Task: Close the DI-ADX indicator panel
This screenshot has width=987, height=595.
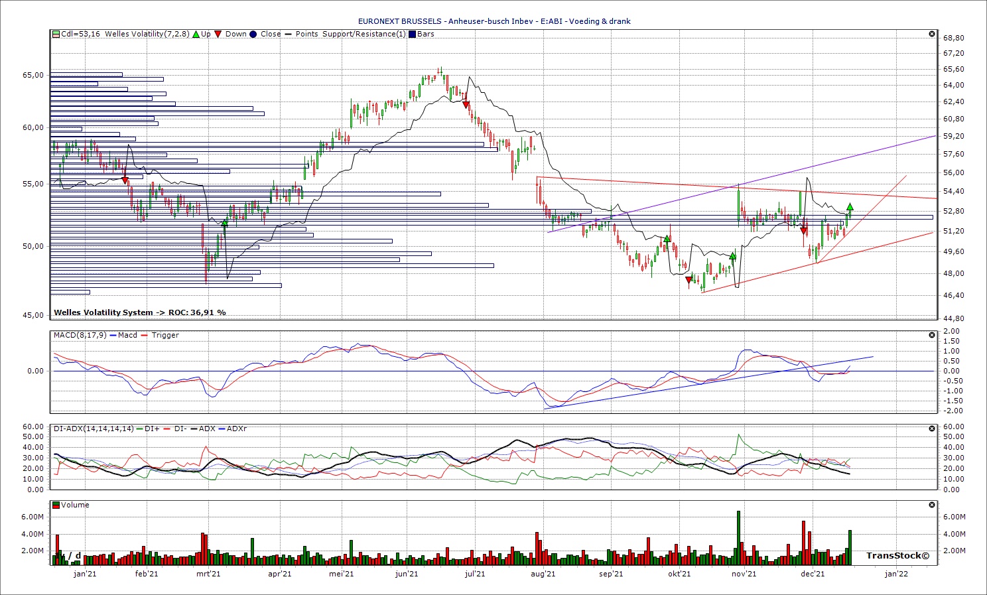Action: point(932,429)
